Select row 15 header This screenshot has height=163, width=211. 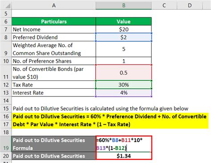click(6, 108)
